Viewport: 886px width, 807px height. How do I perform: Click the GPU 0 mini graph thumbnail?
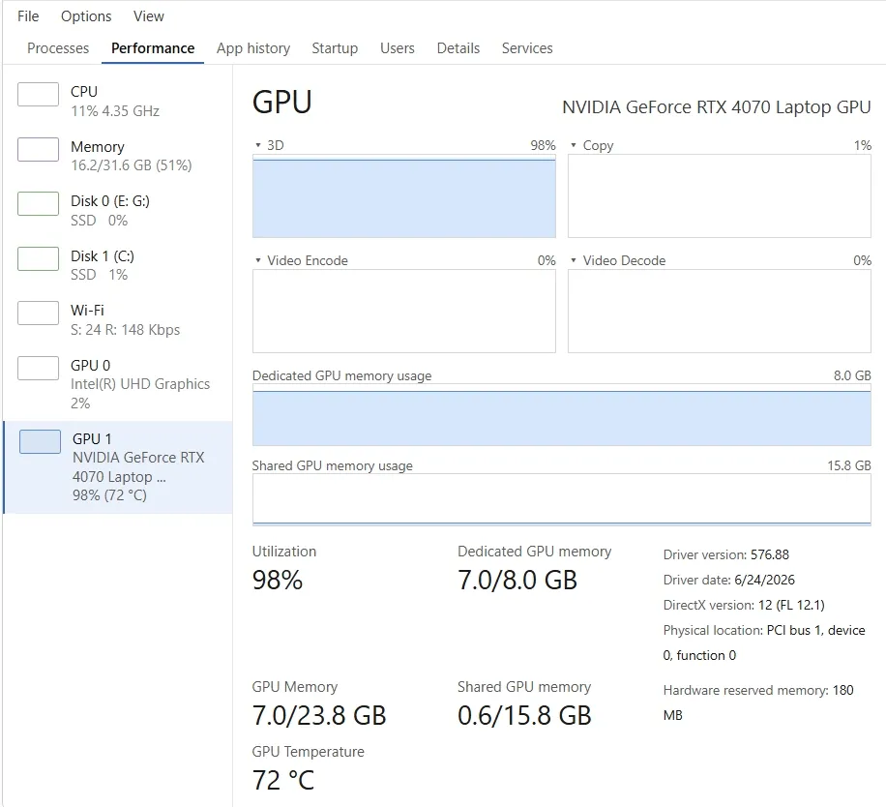click(x=38, y=368)
